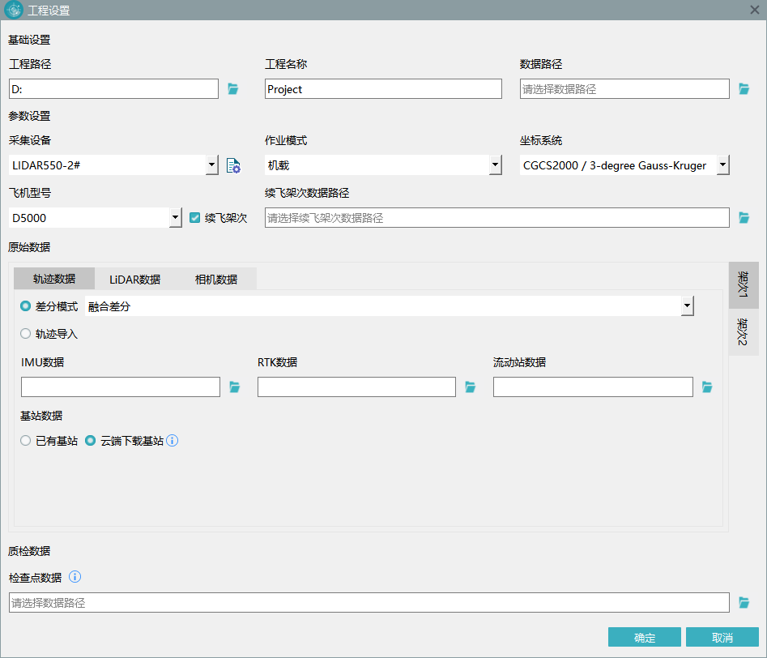Switch to the LiDAR数据 tab
767x658 pixels.
[x=134, y=279]
